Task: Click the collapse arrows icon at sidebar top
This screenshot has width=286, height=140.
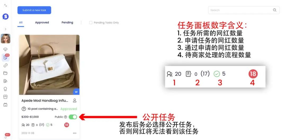Action: pos(6,6)
